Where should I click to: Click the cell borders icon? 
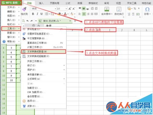(x=47, y=14)
